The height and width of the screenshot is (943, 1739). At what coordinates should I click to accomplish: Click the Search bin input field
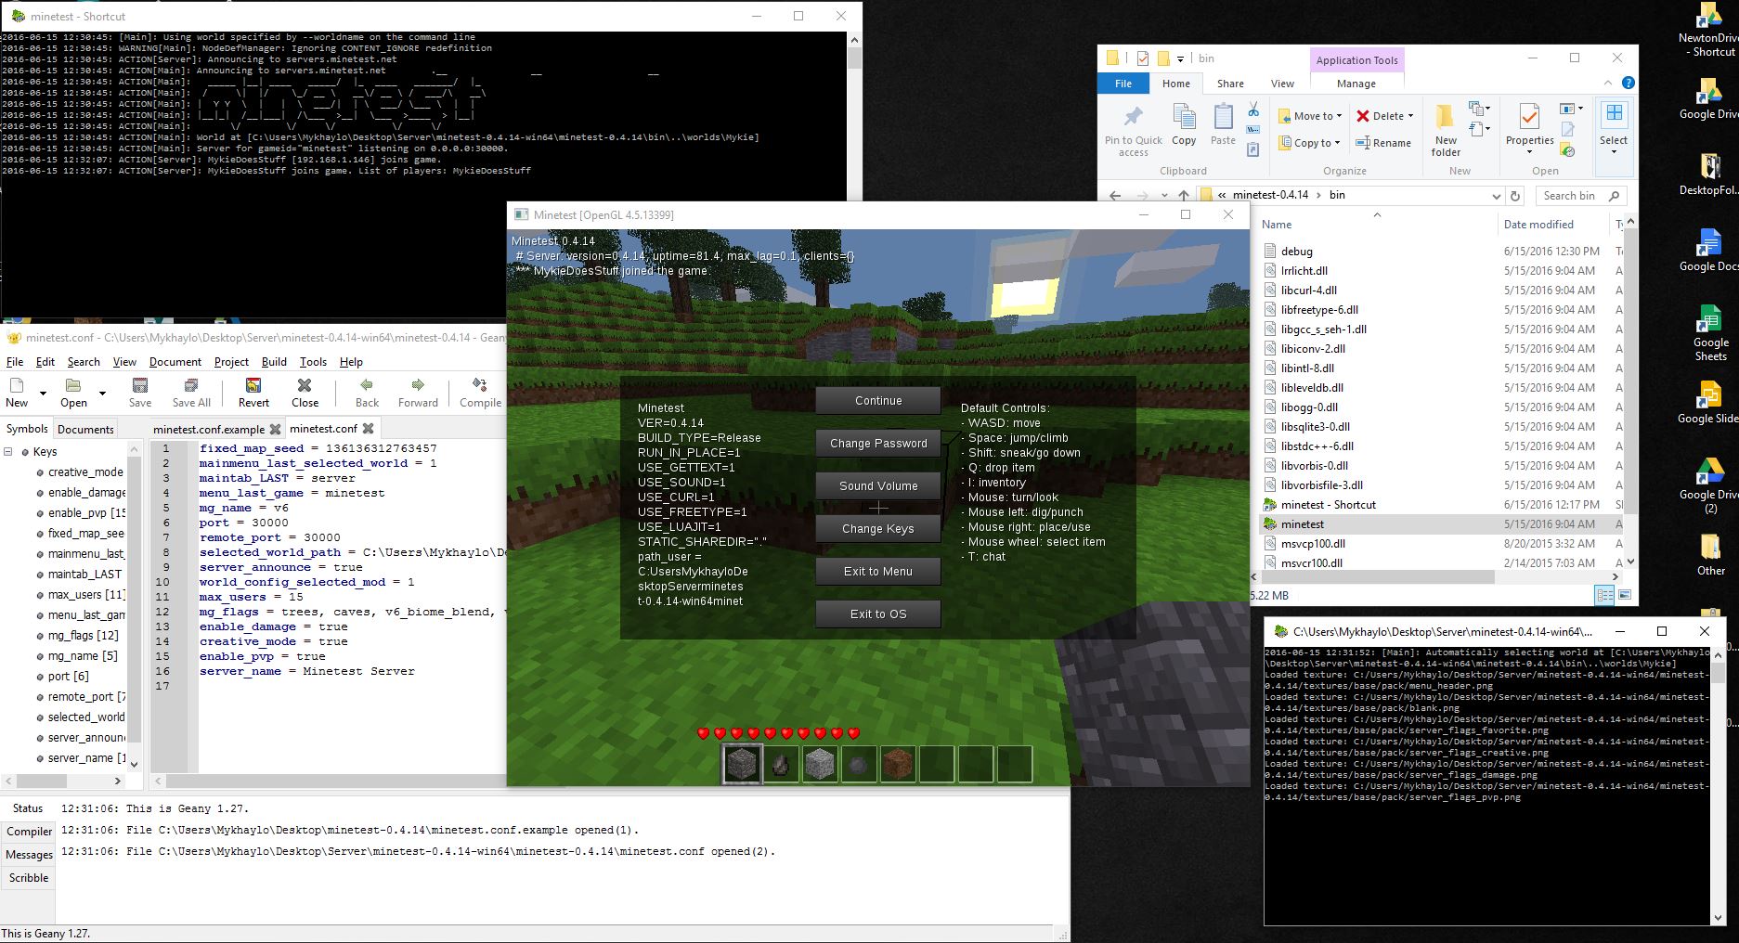coord(1573,196)
